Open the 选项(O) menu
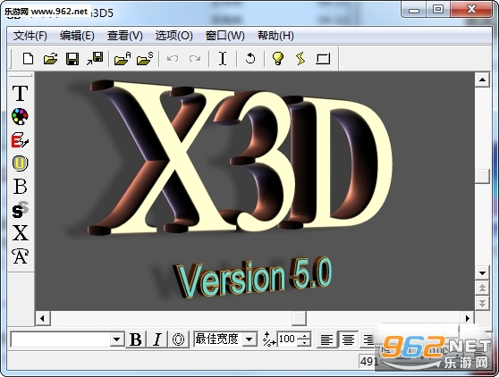 (173, 36)
